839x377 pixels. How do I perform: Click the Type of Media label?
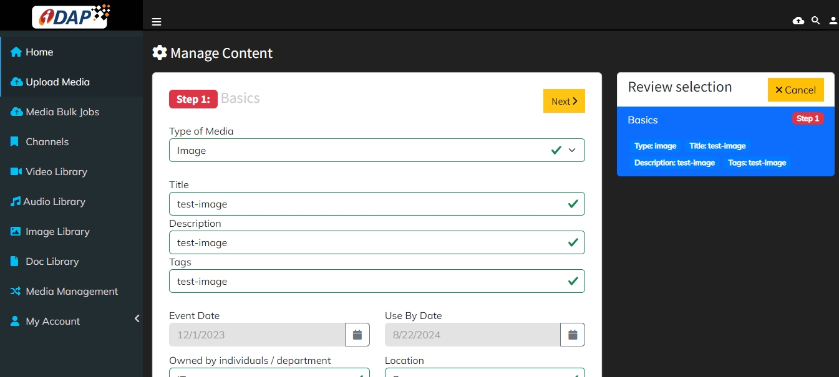pos(201,131)
